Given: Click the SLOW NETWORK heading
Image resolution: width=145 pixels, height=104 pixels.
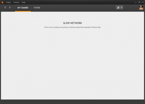Looking at the screenshot, I should pos(72,23).
